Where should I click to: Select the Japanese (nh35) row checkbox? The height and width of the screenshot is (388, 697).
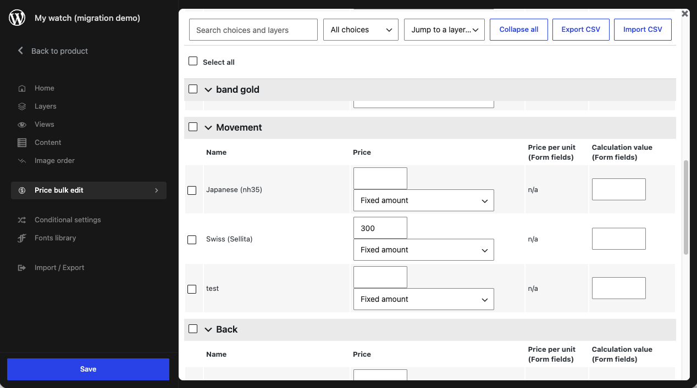point(192,190)
